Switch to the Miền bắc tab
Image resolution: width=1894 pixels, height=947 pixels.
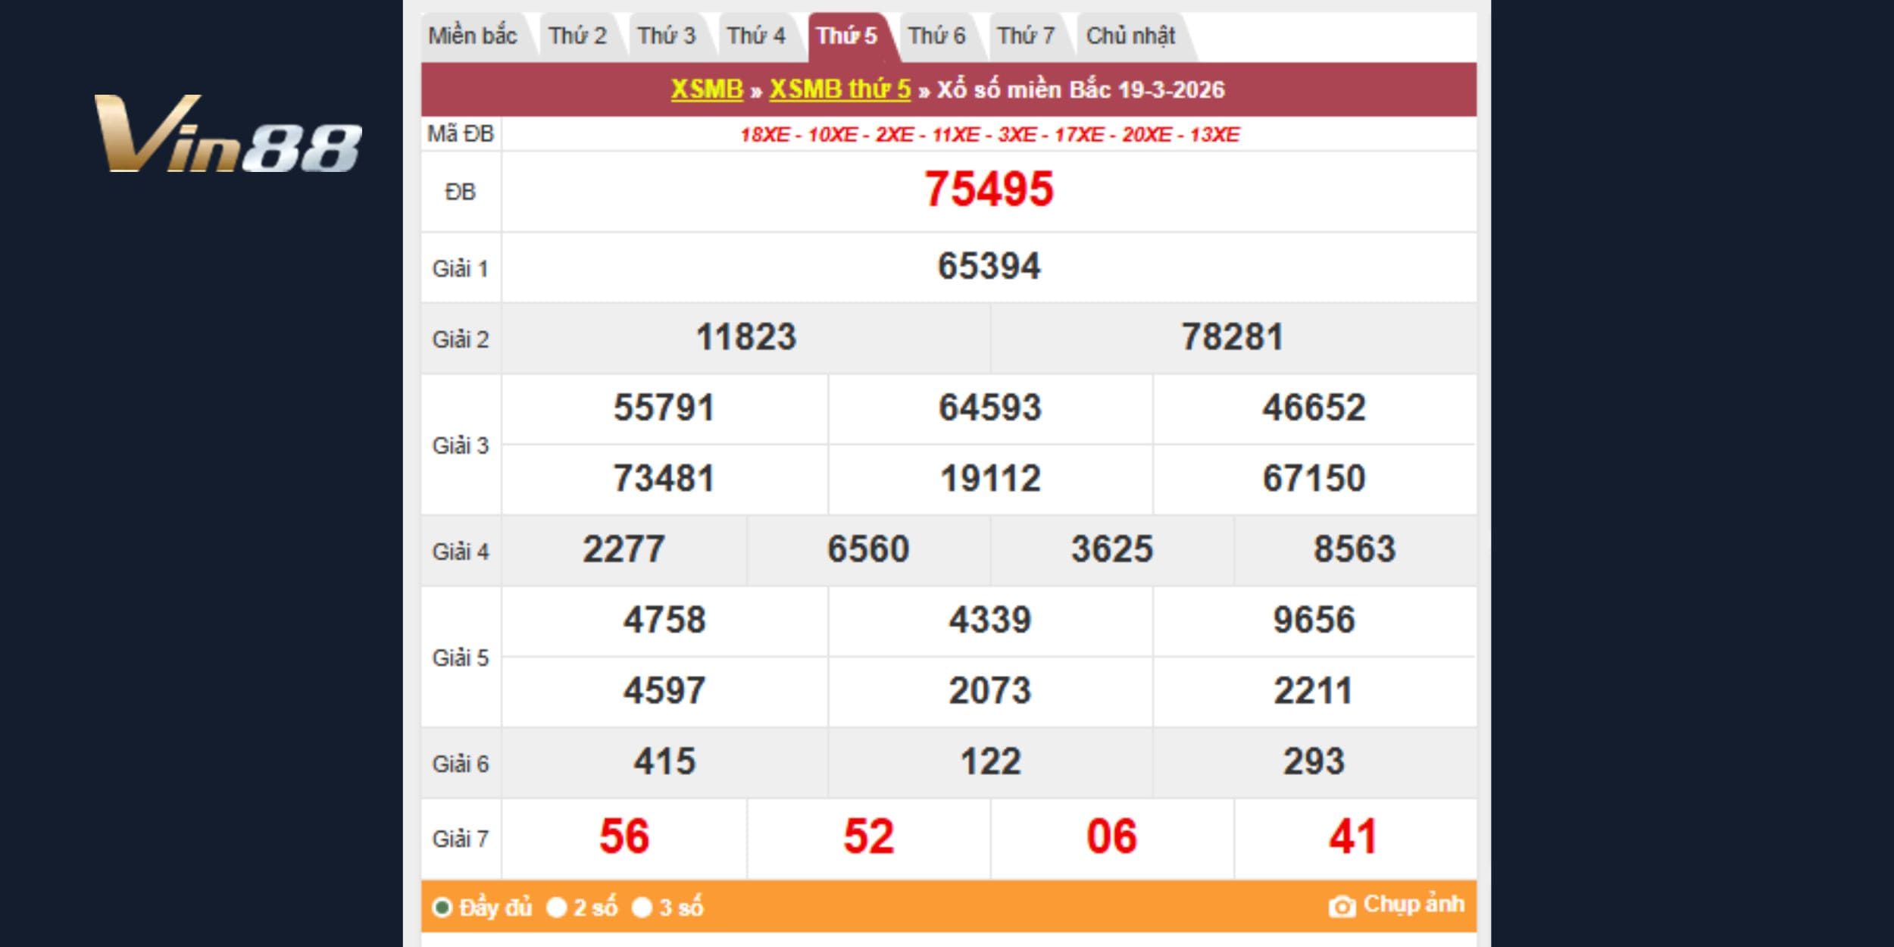[473, 36]
